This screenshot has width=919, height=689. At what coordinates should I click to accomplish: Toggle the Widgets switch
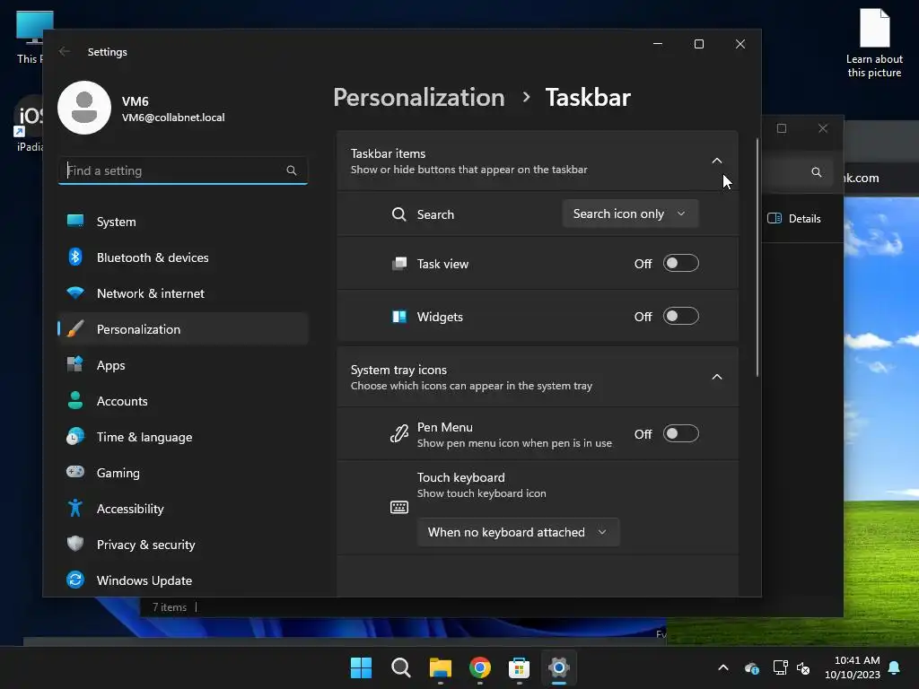[680, 316]
